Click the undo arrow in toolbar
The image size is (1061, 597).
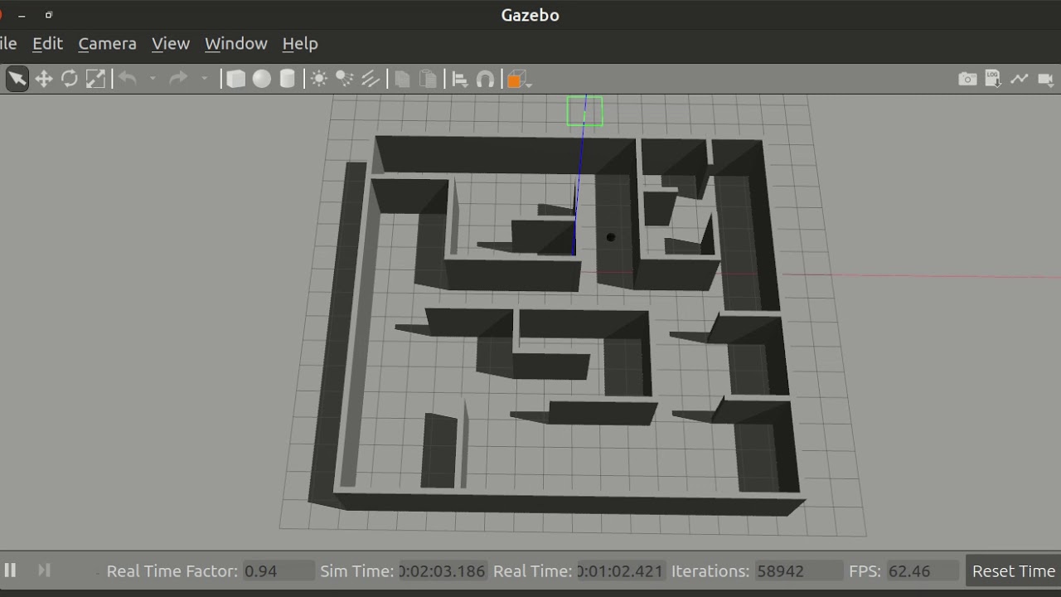[127, 79]
